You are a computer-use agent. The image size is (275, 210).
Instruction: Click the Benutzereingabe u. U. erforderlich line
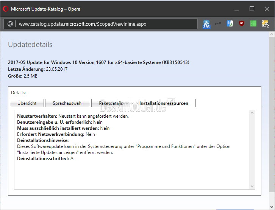tap(60, 122)
